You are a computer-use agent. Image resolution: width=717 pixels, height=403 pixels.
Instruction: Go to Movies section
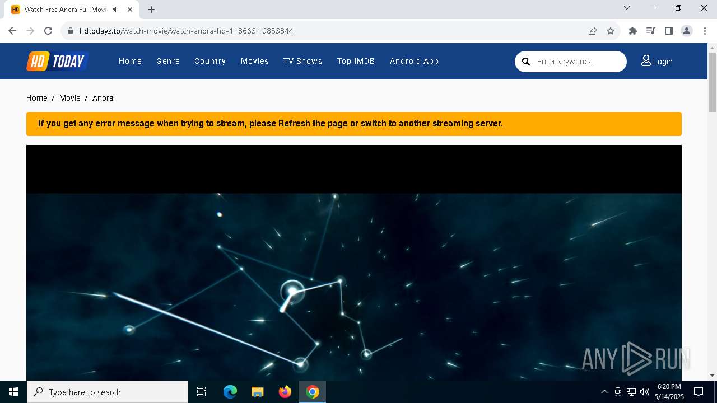click(255, 61)
